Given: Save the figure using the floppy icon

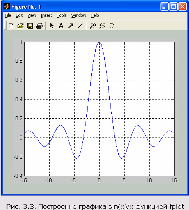Looking at the screenshot, I should click(30, 25).
